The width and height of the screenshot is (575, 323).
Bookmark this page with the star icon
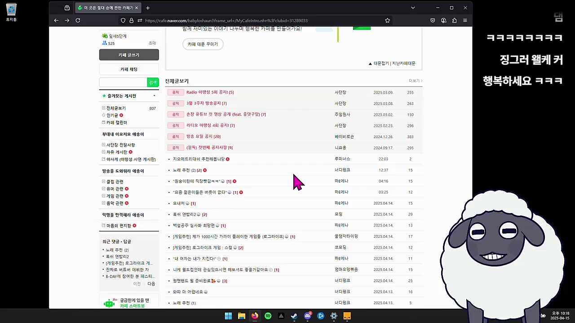tap(387, 20)
